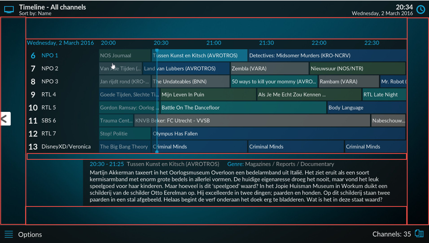Click the 22:30 time header

click(372, 43)
